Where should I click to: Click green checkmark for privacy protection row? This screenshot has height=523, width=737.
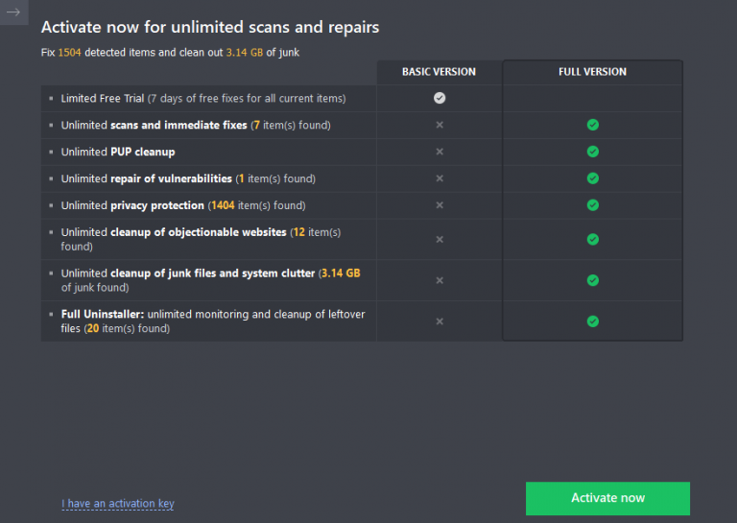tap(593, 205)
